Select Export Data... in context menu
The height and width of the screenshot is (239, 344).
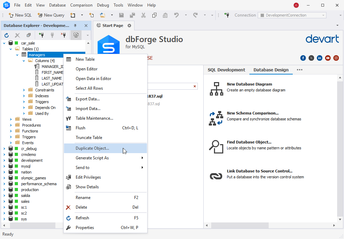pyautogui.click(x=105, y=99)
